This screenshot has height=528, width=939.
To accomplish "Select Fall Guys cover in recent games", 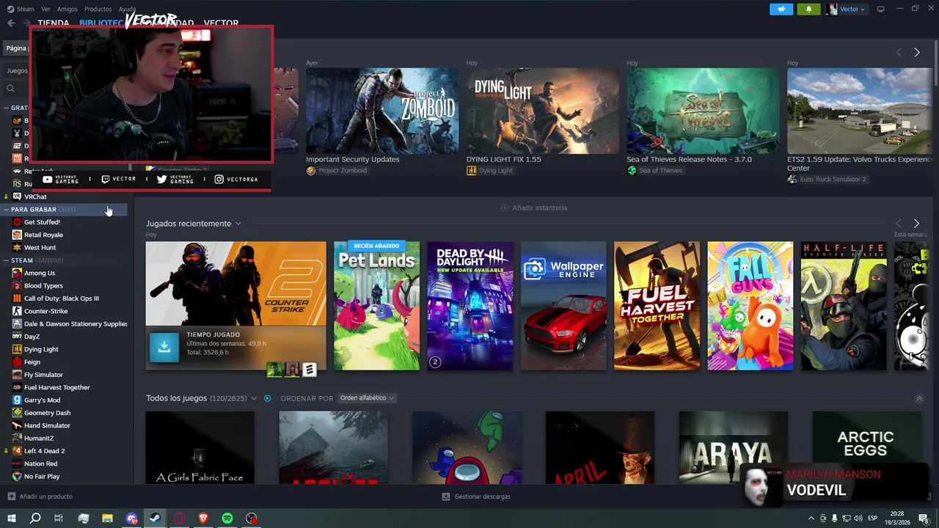I will tap(750, 306).
